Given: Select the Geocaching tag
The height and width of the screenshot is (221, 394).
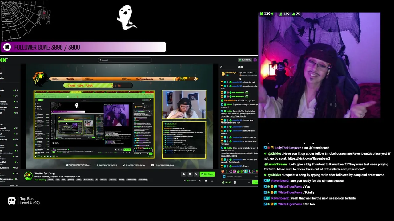Looking at the screenshot, I should tap(131, 180).
